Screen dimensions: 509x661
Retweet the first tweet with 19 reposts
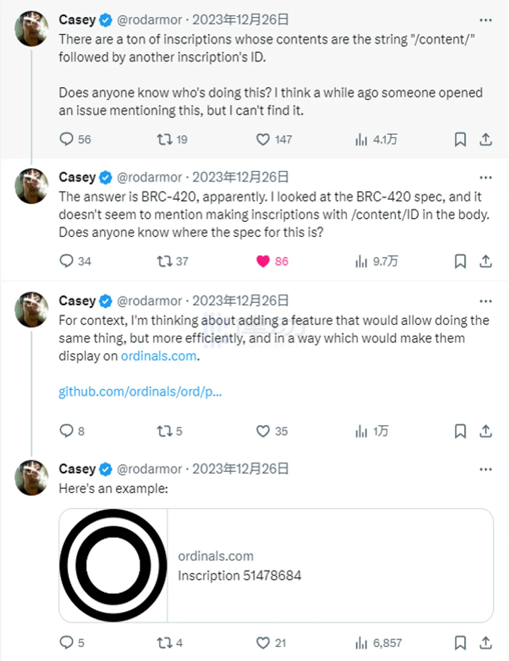pyautogui.click(x=164, y=139)
